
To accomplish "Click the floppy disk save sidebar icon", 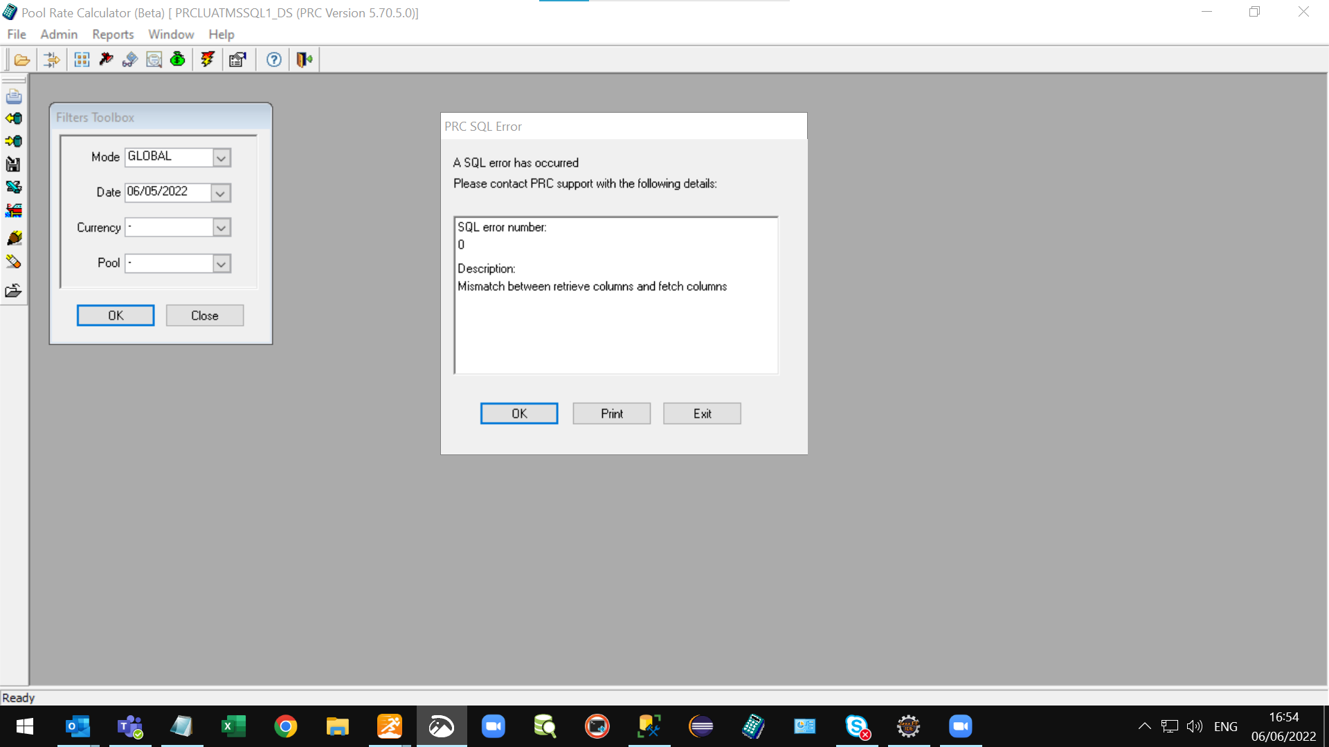I will tap(13, 164).
